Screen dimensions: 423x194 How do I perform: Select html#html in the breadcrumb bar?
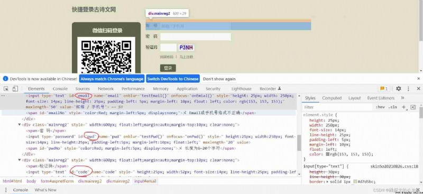[12, 181]
